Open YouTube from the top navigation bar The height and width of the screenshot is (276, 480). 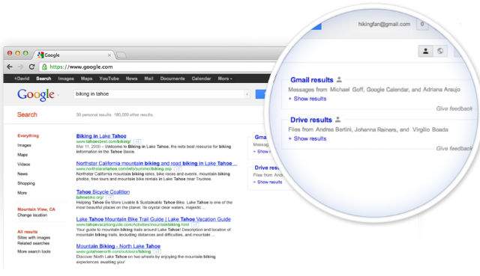[109, 79]
